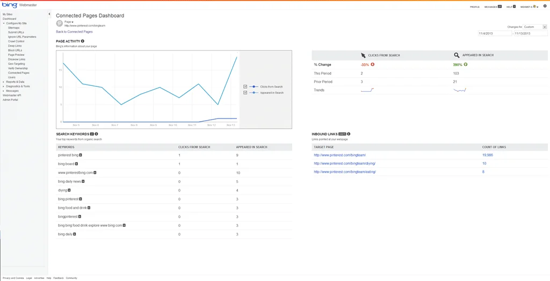The image size is (550, 281).
Task: Open the pinterest.com/bingteam/ inbound link
Action: click(x=340, y=155)
